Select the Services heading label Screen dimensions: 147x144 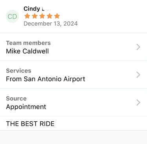coord(18,71)
